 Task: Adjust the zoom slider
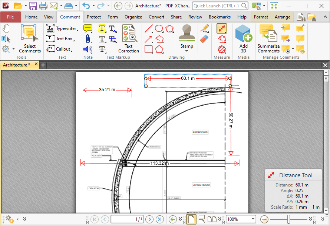(288, 219)
